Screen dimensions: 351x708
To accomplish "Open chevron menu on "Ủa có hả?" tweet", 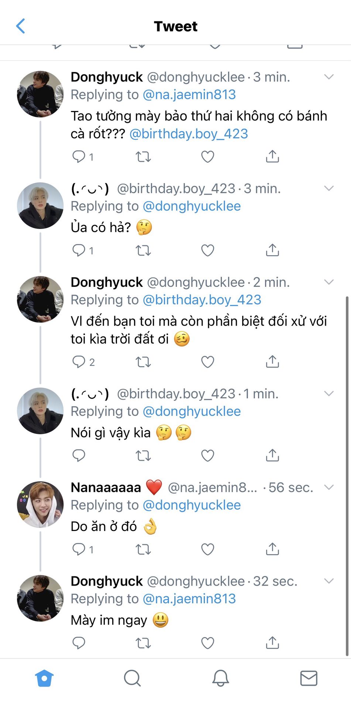I will [328, 188].
